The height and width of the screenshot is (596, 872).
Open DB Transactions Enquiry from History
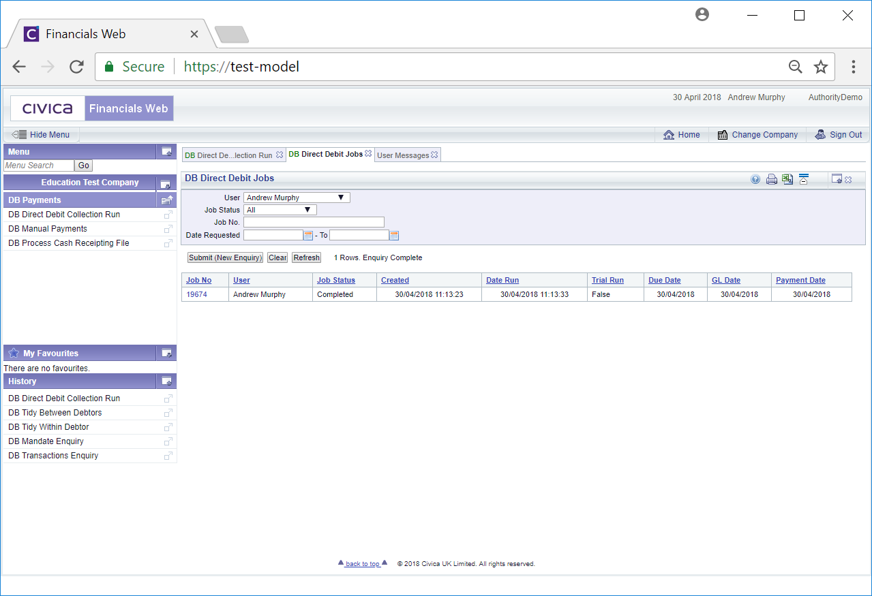coord(53,456)
